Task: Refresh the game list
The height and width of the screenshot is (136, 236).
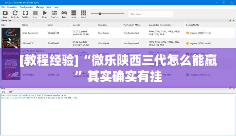Action: (15, 14)
